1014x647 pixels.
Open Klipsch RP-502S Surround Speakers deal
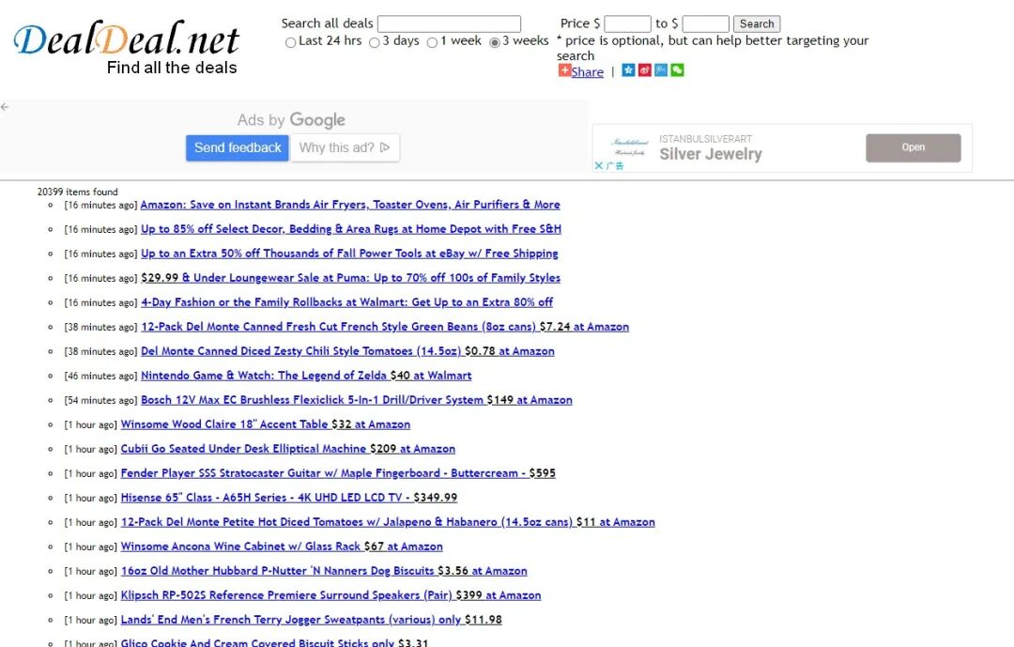pos(331,595)
